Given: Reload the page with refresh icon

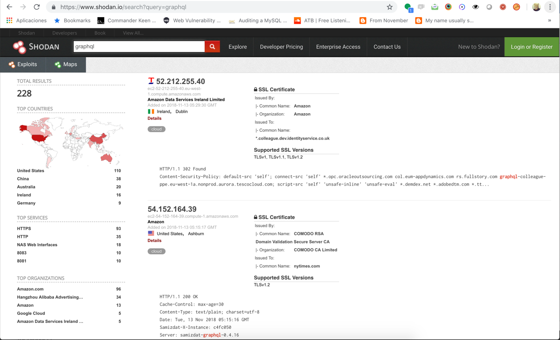Looking at the screenshot, I should coord(37,7).
